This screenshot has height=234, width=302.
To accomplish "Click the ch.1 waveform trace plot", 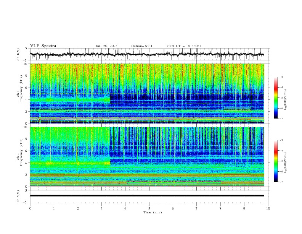I will (x=147, y=54).
